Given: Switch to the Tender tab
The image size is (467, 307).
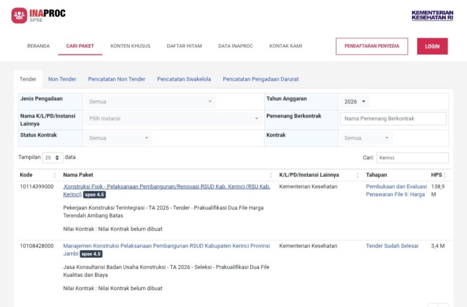Looking at the screenshot, I should click(x=28, y=79).
